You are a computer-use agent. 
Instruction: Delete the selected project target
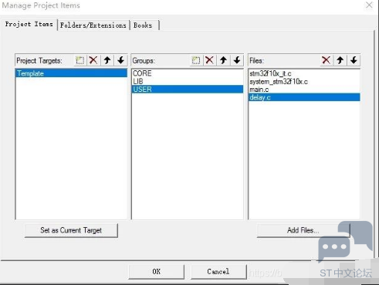click(x=93, y=60)
